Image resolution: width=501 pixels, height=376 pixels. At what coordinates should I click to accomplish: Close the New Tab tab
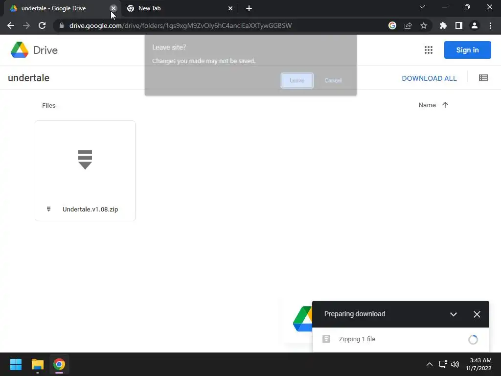pos(230,8)
